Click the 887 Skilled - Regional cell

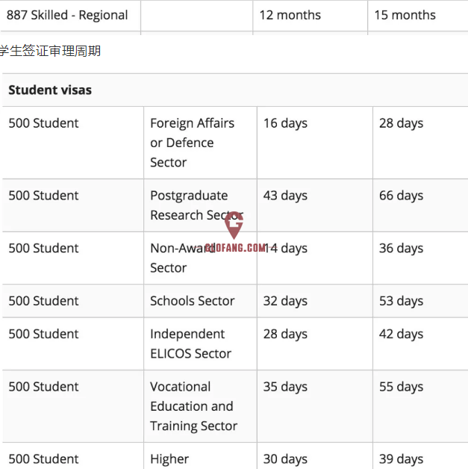[x=70, y=15]
